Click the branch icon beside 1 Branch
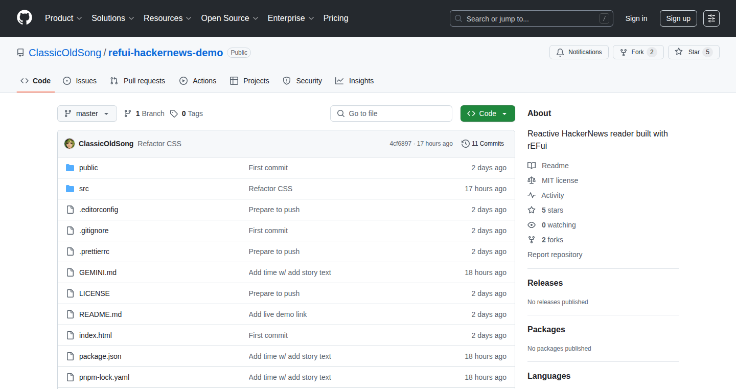 pyautogui.click(x=128, y=113)
